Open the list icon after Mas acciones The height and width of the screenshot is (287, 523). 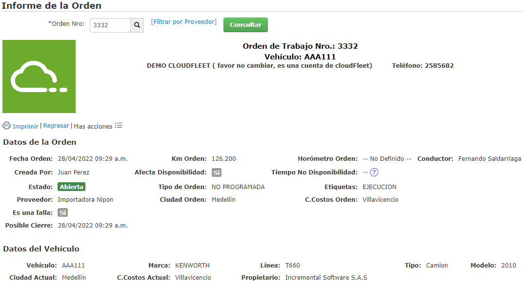pos(119,125)
